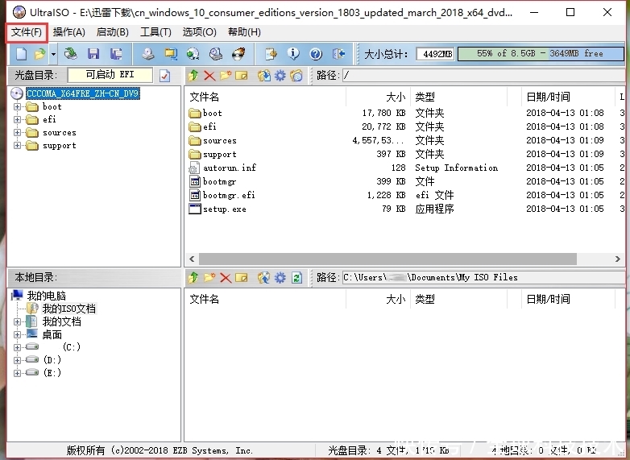Click the Refresh icon in local toolbar
The image size is (630, 460).
pos(297,278)
